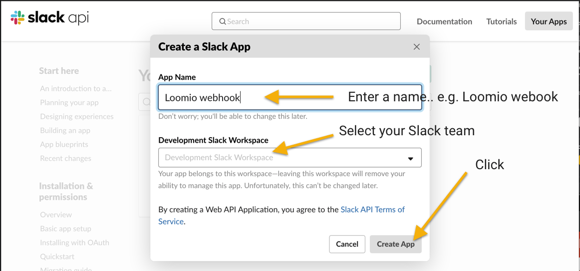Open the Slack API Terms of Service link
This screenshot has width=580, height=271.
coord(282,216)
